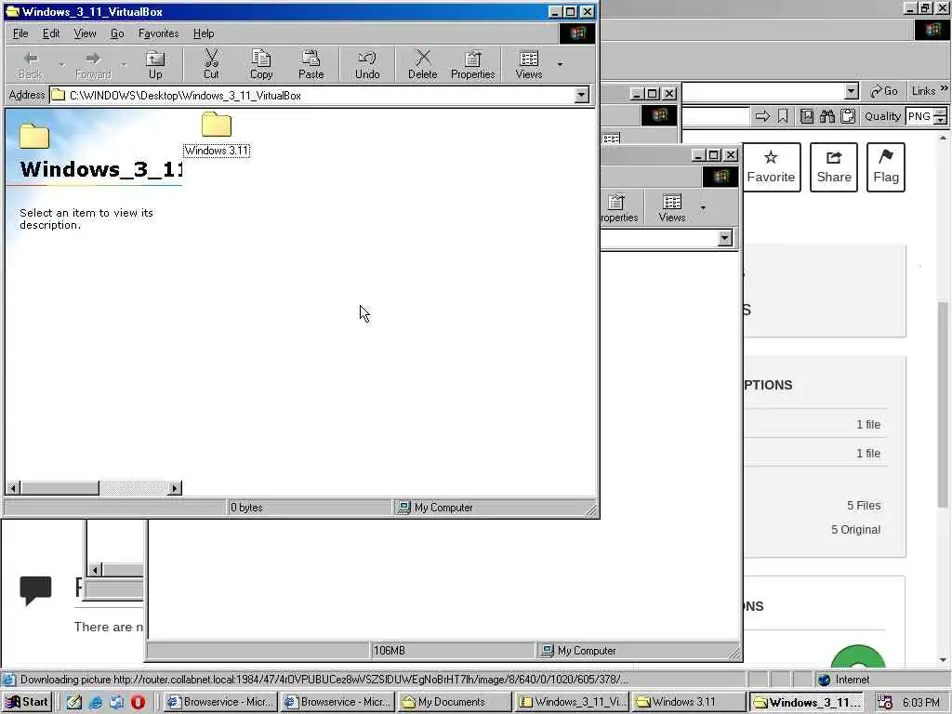Click the Flag button on the webpage
The height and width of the screenshot is (714, 952).
pyautogui.click(x=886, y=167)
